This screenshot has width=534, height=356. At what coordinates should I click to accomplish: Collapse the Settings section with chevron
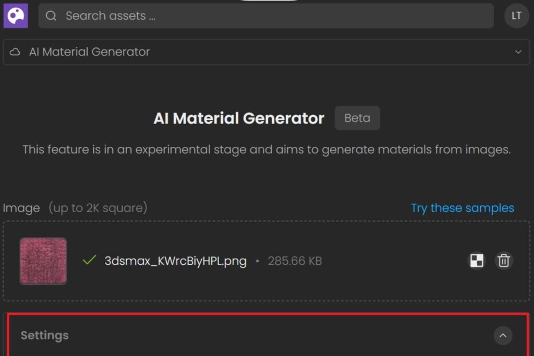503,336
